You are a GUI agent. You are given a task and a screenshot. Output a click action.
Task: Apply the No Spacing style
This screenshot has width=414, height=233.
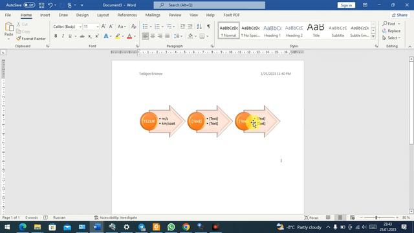[x=250, y=30]
